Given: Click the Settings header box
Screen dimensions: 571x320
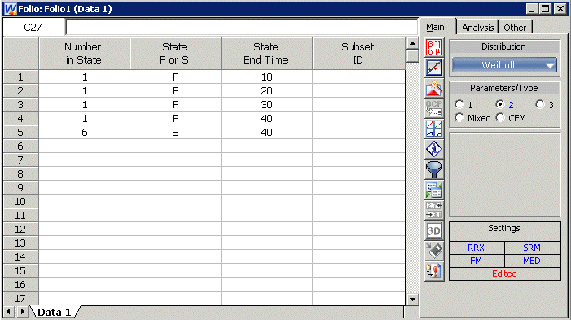Looking at the screenshot, I should (x=505, y=231).
